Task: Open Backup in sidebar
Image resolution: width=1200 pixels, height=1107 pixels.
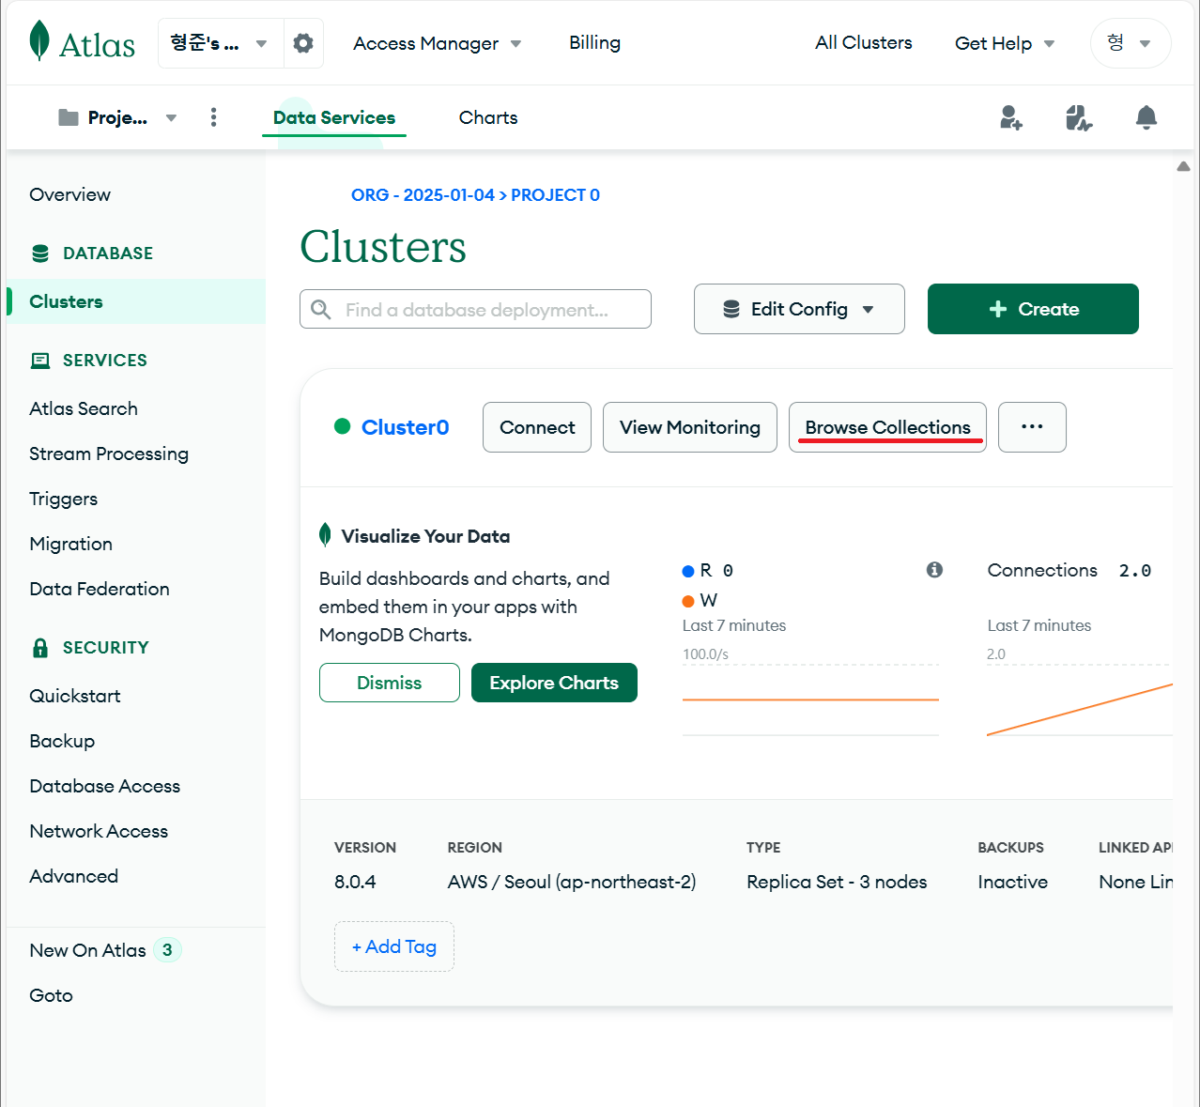Action: coord(62,741)
